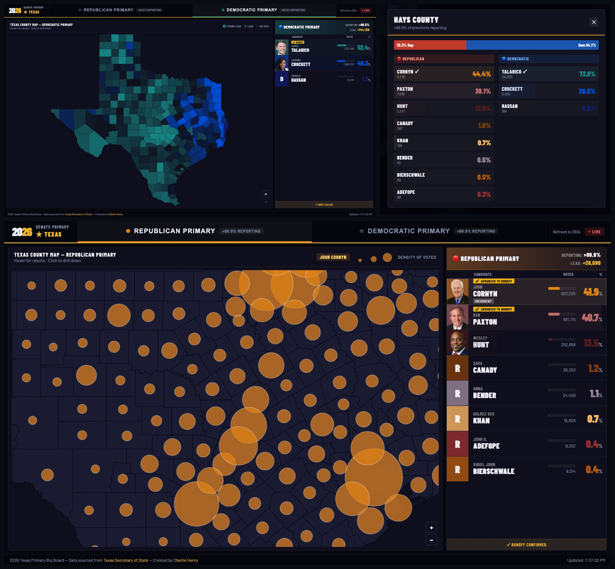Click the John Cornyn map filter badge
615x569 pixels.
[x=333, y=257]
